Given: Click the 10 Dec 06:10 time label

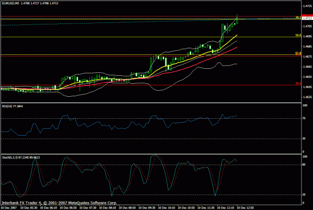Looking at the screenshot, I should point(49,208).
